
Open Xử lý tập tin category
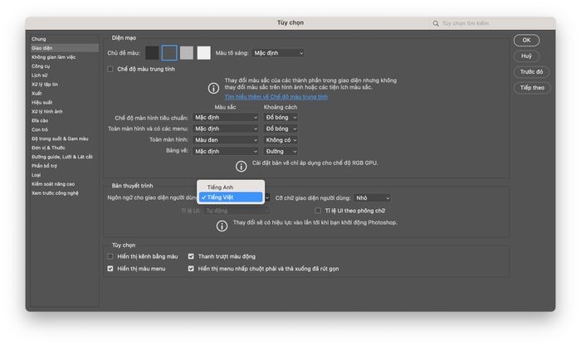[x=65, y=85]
